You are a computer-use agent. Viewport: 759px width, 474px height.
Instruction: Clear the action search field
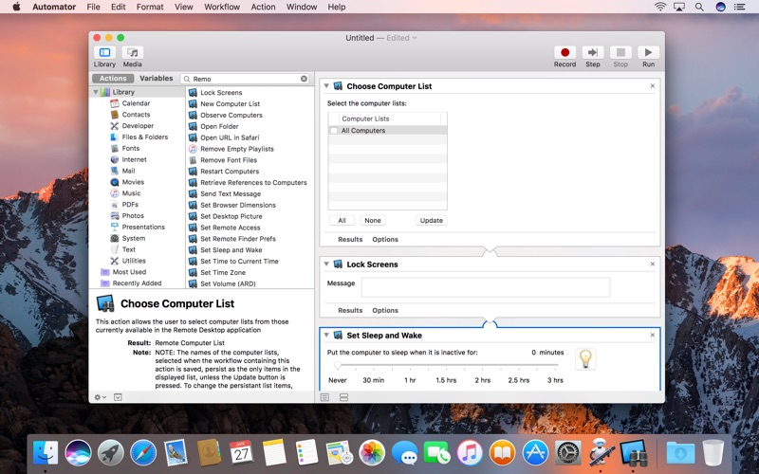(305, 79)
